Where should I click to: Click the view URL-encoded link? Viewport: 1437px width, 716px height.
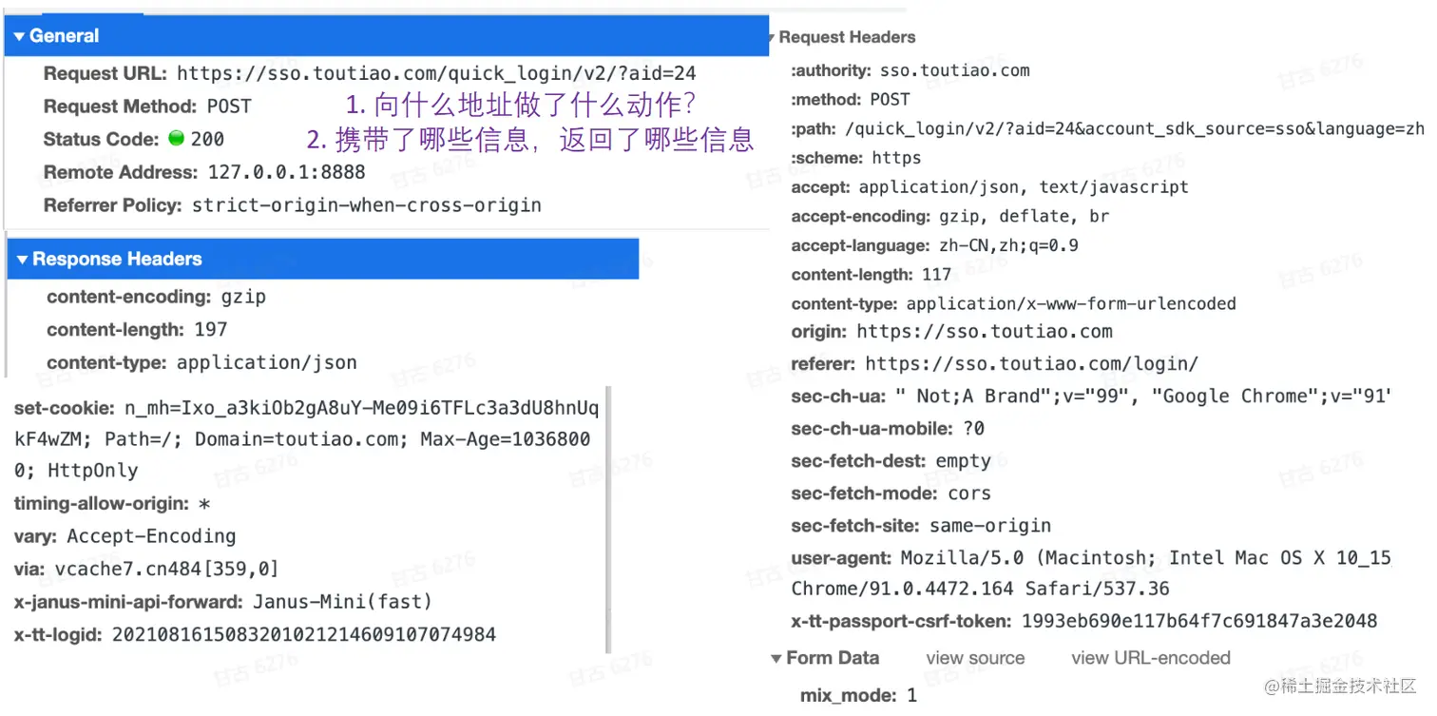click(1151, 658)
